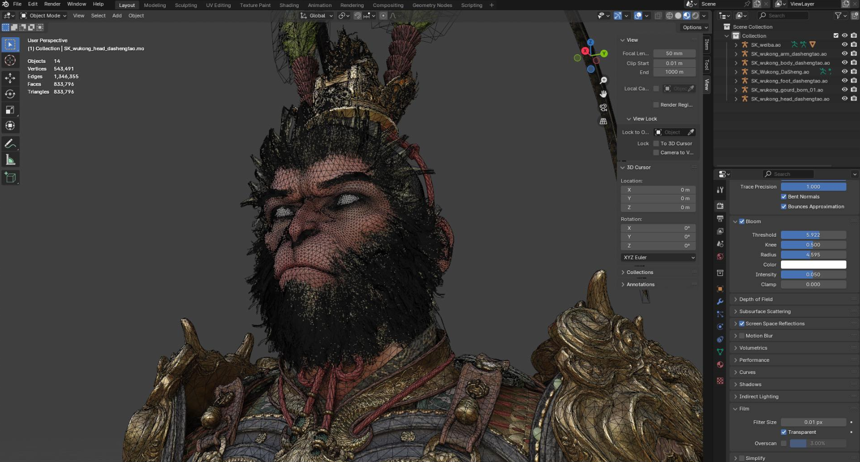Open the Output properties tab icon
Image resolution: width=860 pixels, height=462 pixels.
click(x=720, y=219)
